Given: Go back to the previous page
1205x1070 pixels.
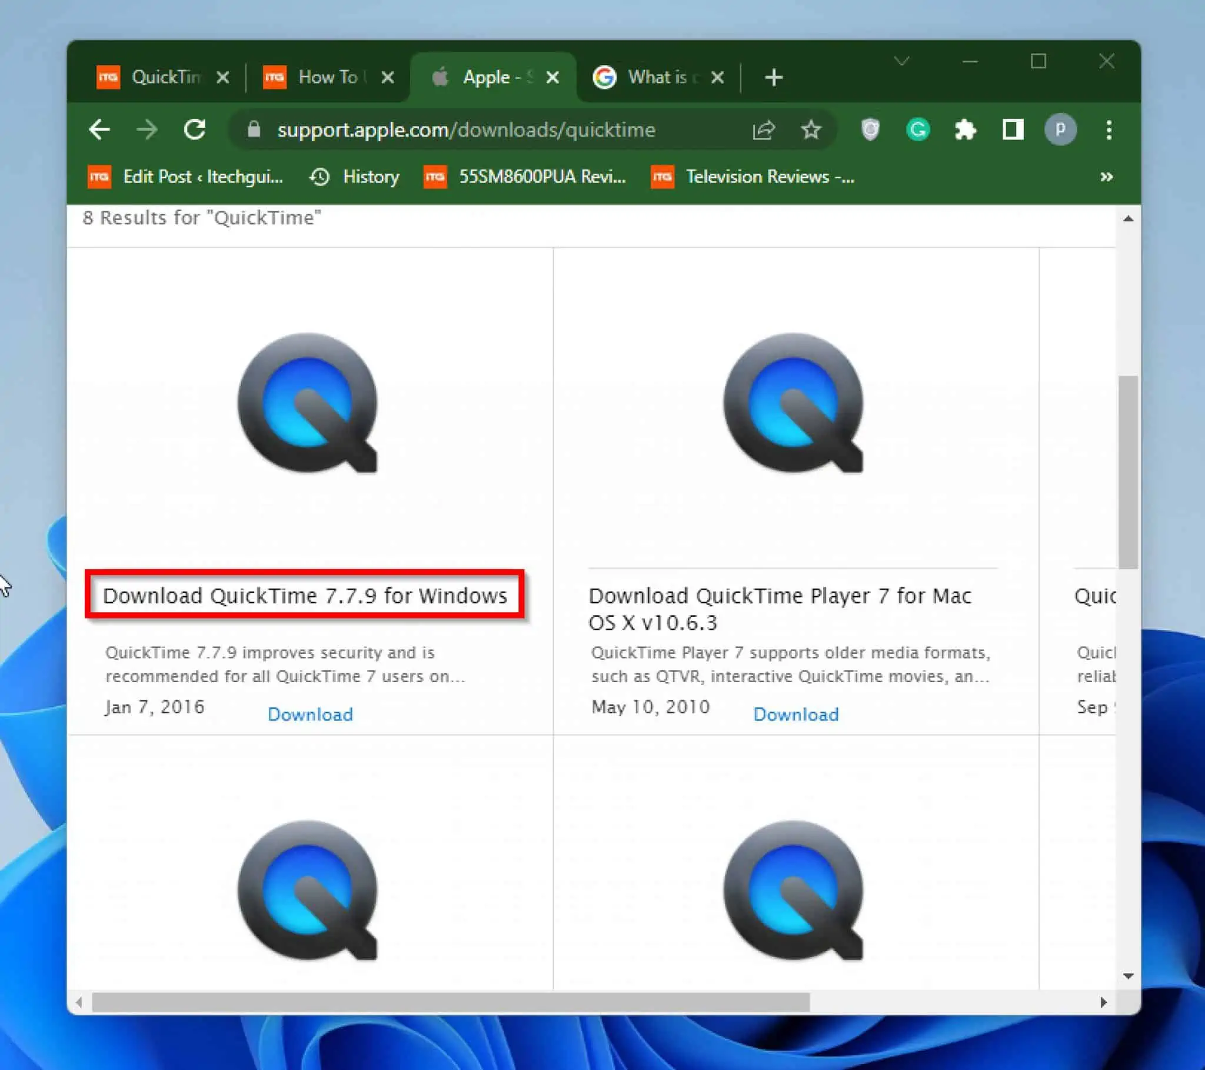Looking at the screenshot, I should pyautogui.click(x=99, y=129).
